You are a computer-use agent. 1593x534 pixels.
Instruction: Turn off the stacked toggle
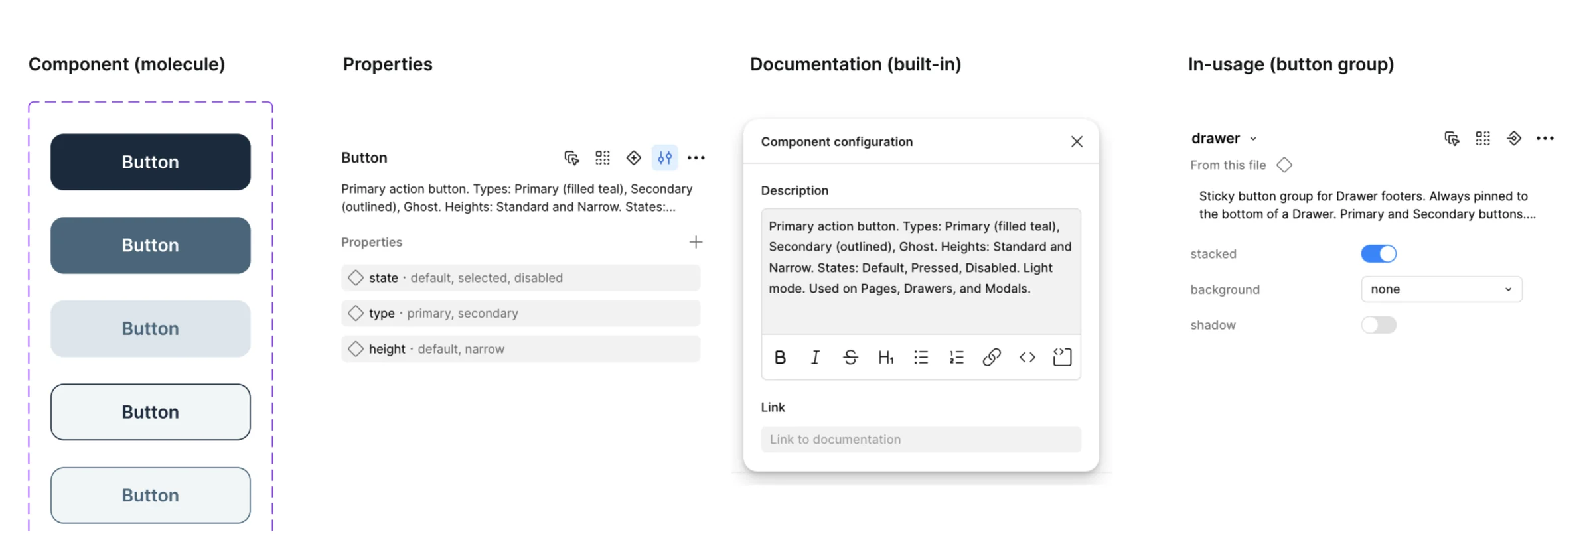point(1379,253)
